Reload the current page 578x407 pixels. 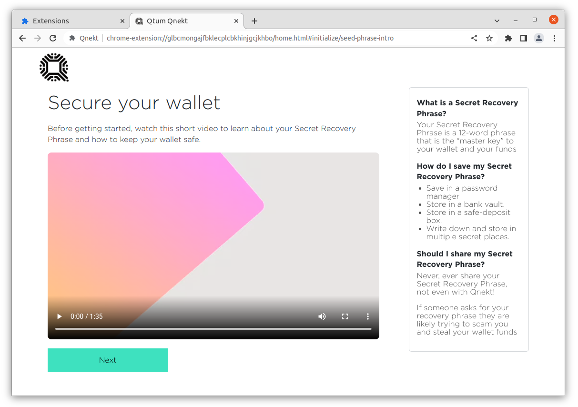pos(53,38)
